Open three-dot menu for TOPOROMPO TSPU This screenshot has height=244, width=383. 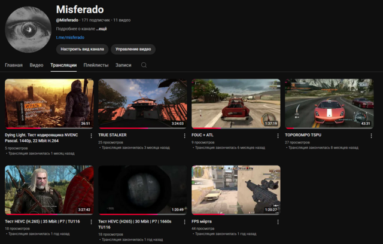[x=371, y=136]
